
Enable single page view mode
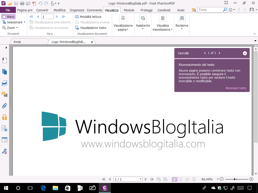[174, 179]
